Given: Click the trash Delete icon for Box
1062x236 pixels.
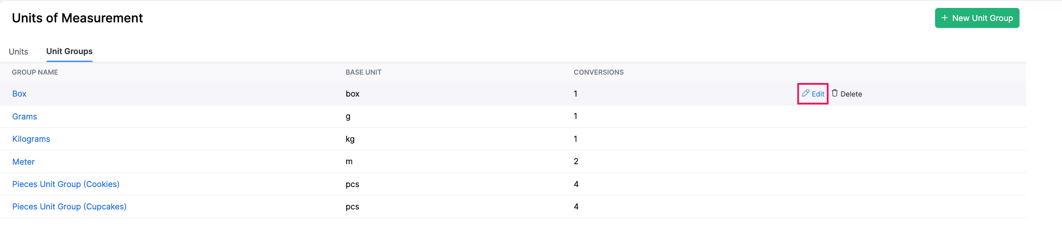Looking at the screenshot, I should pyautogui.click(x=835, y=93).
